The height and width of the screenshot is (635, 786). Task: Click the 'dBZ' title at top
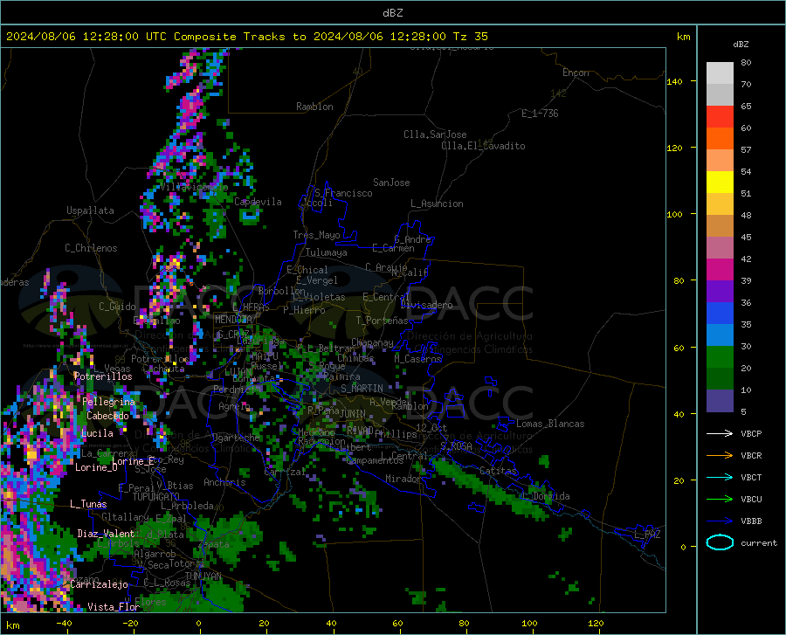392,13
